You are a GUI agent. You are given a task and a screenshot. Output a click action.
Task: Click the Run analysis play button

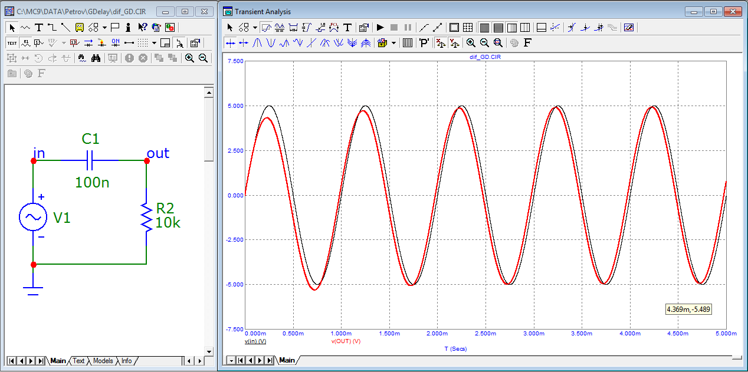[380, 27]
